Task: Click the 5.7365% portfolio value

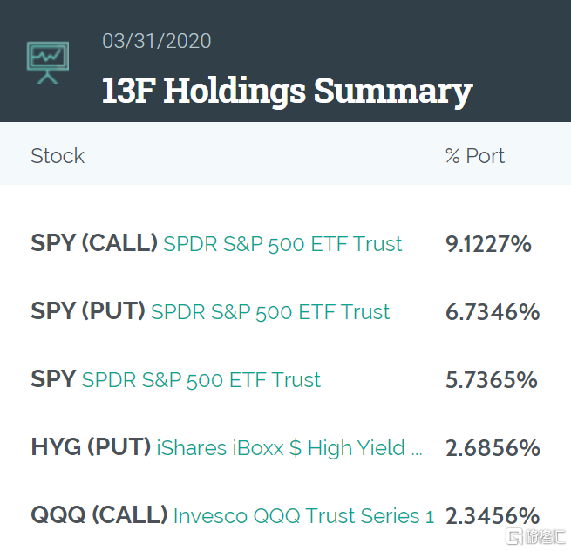Action: click(492, 380)
